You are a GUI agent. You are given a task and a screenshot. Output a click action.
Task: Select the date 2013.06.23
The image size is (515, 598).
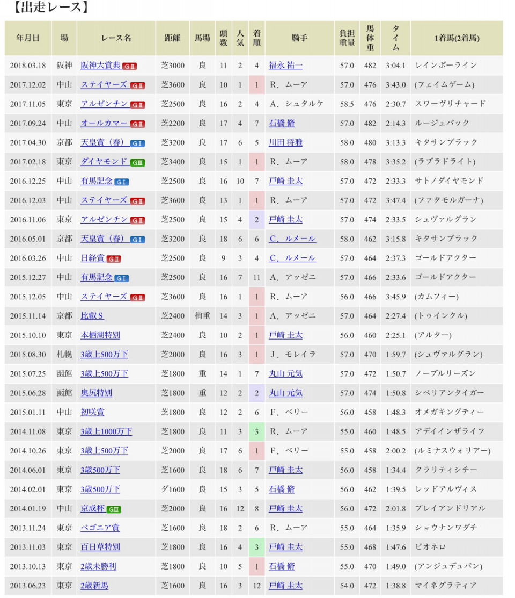(28, 586)
